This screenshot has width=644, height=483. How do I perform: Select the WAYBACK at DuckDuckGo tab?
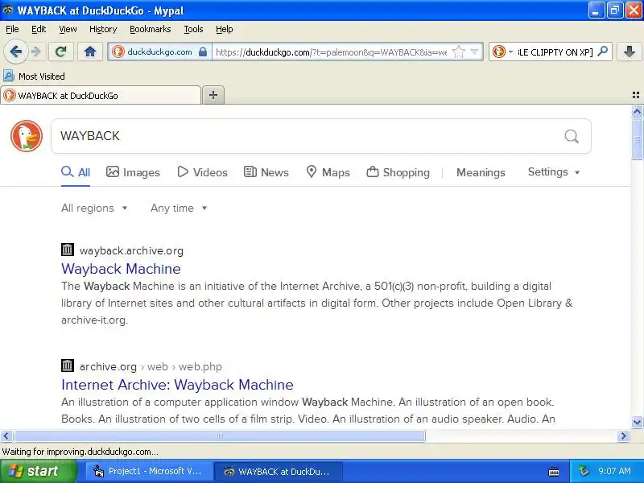pyautogui.click(x=101, y=96)
